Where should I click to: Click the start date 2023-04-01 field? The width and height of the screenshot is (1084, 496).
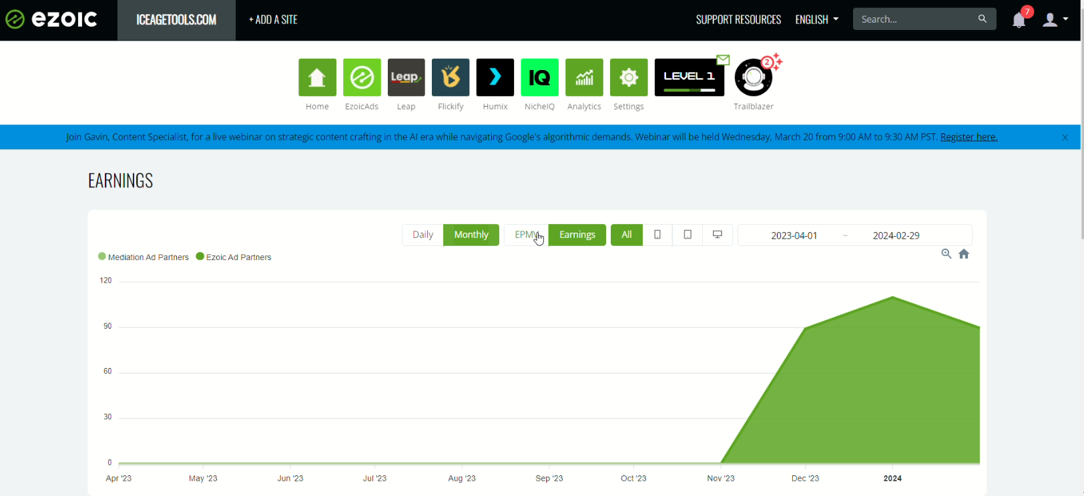click(x=794, y=235)
